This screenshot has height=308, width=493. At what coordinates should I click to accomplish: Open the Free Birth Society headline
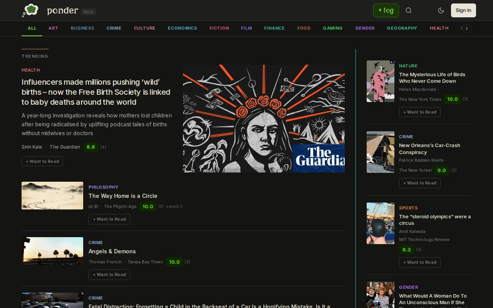(x=96, y=92)
